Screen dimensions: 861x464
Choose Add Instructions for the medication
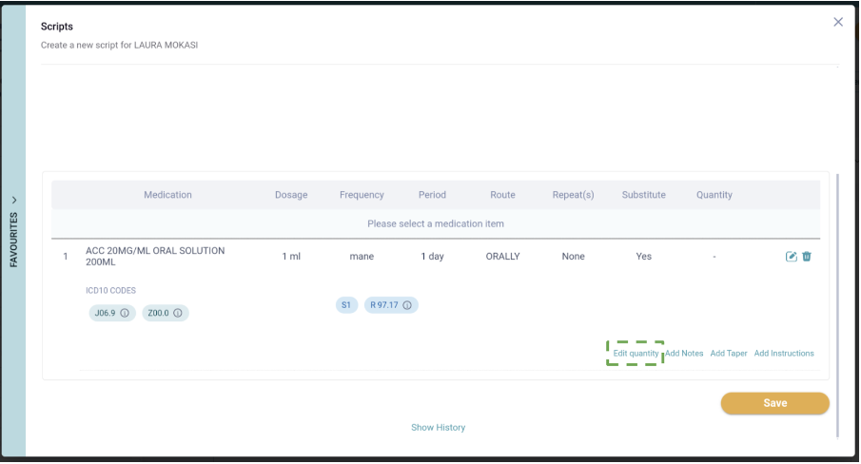point(784,353)
